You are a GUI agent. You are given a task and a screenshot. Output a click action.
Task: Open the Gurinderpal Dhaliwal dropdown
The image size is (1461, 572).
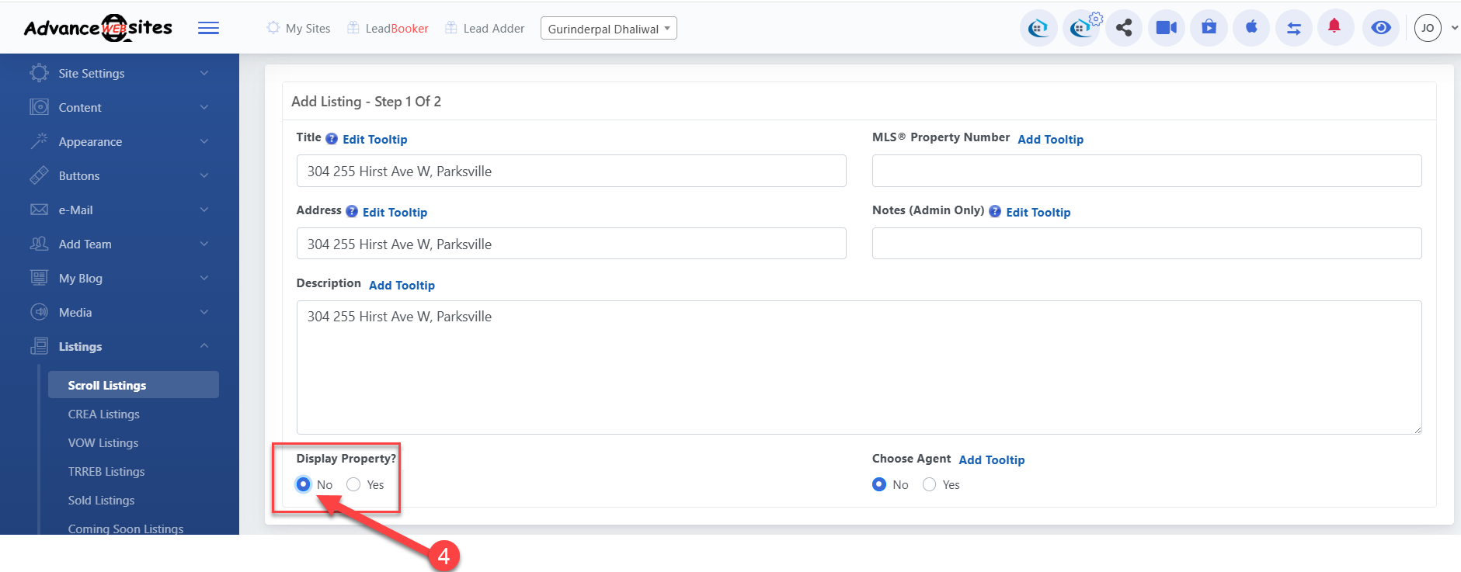(608, 29)
